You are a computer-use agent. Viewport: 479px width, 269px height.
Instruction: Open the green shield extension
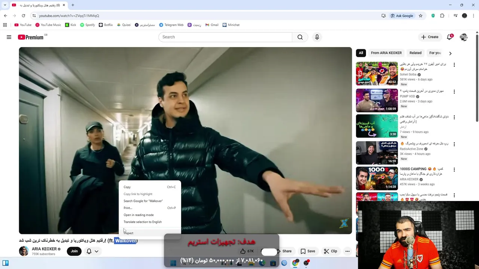pyautogui.click(x=433, y=16)
